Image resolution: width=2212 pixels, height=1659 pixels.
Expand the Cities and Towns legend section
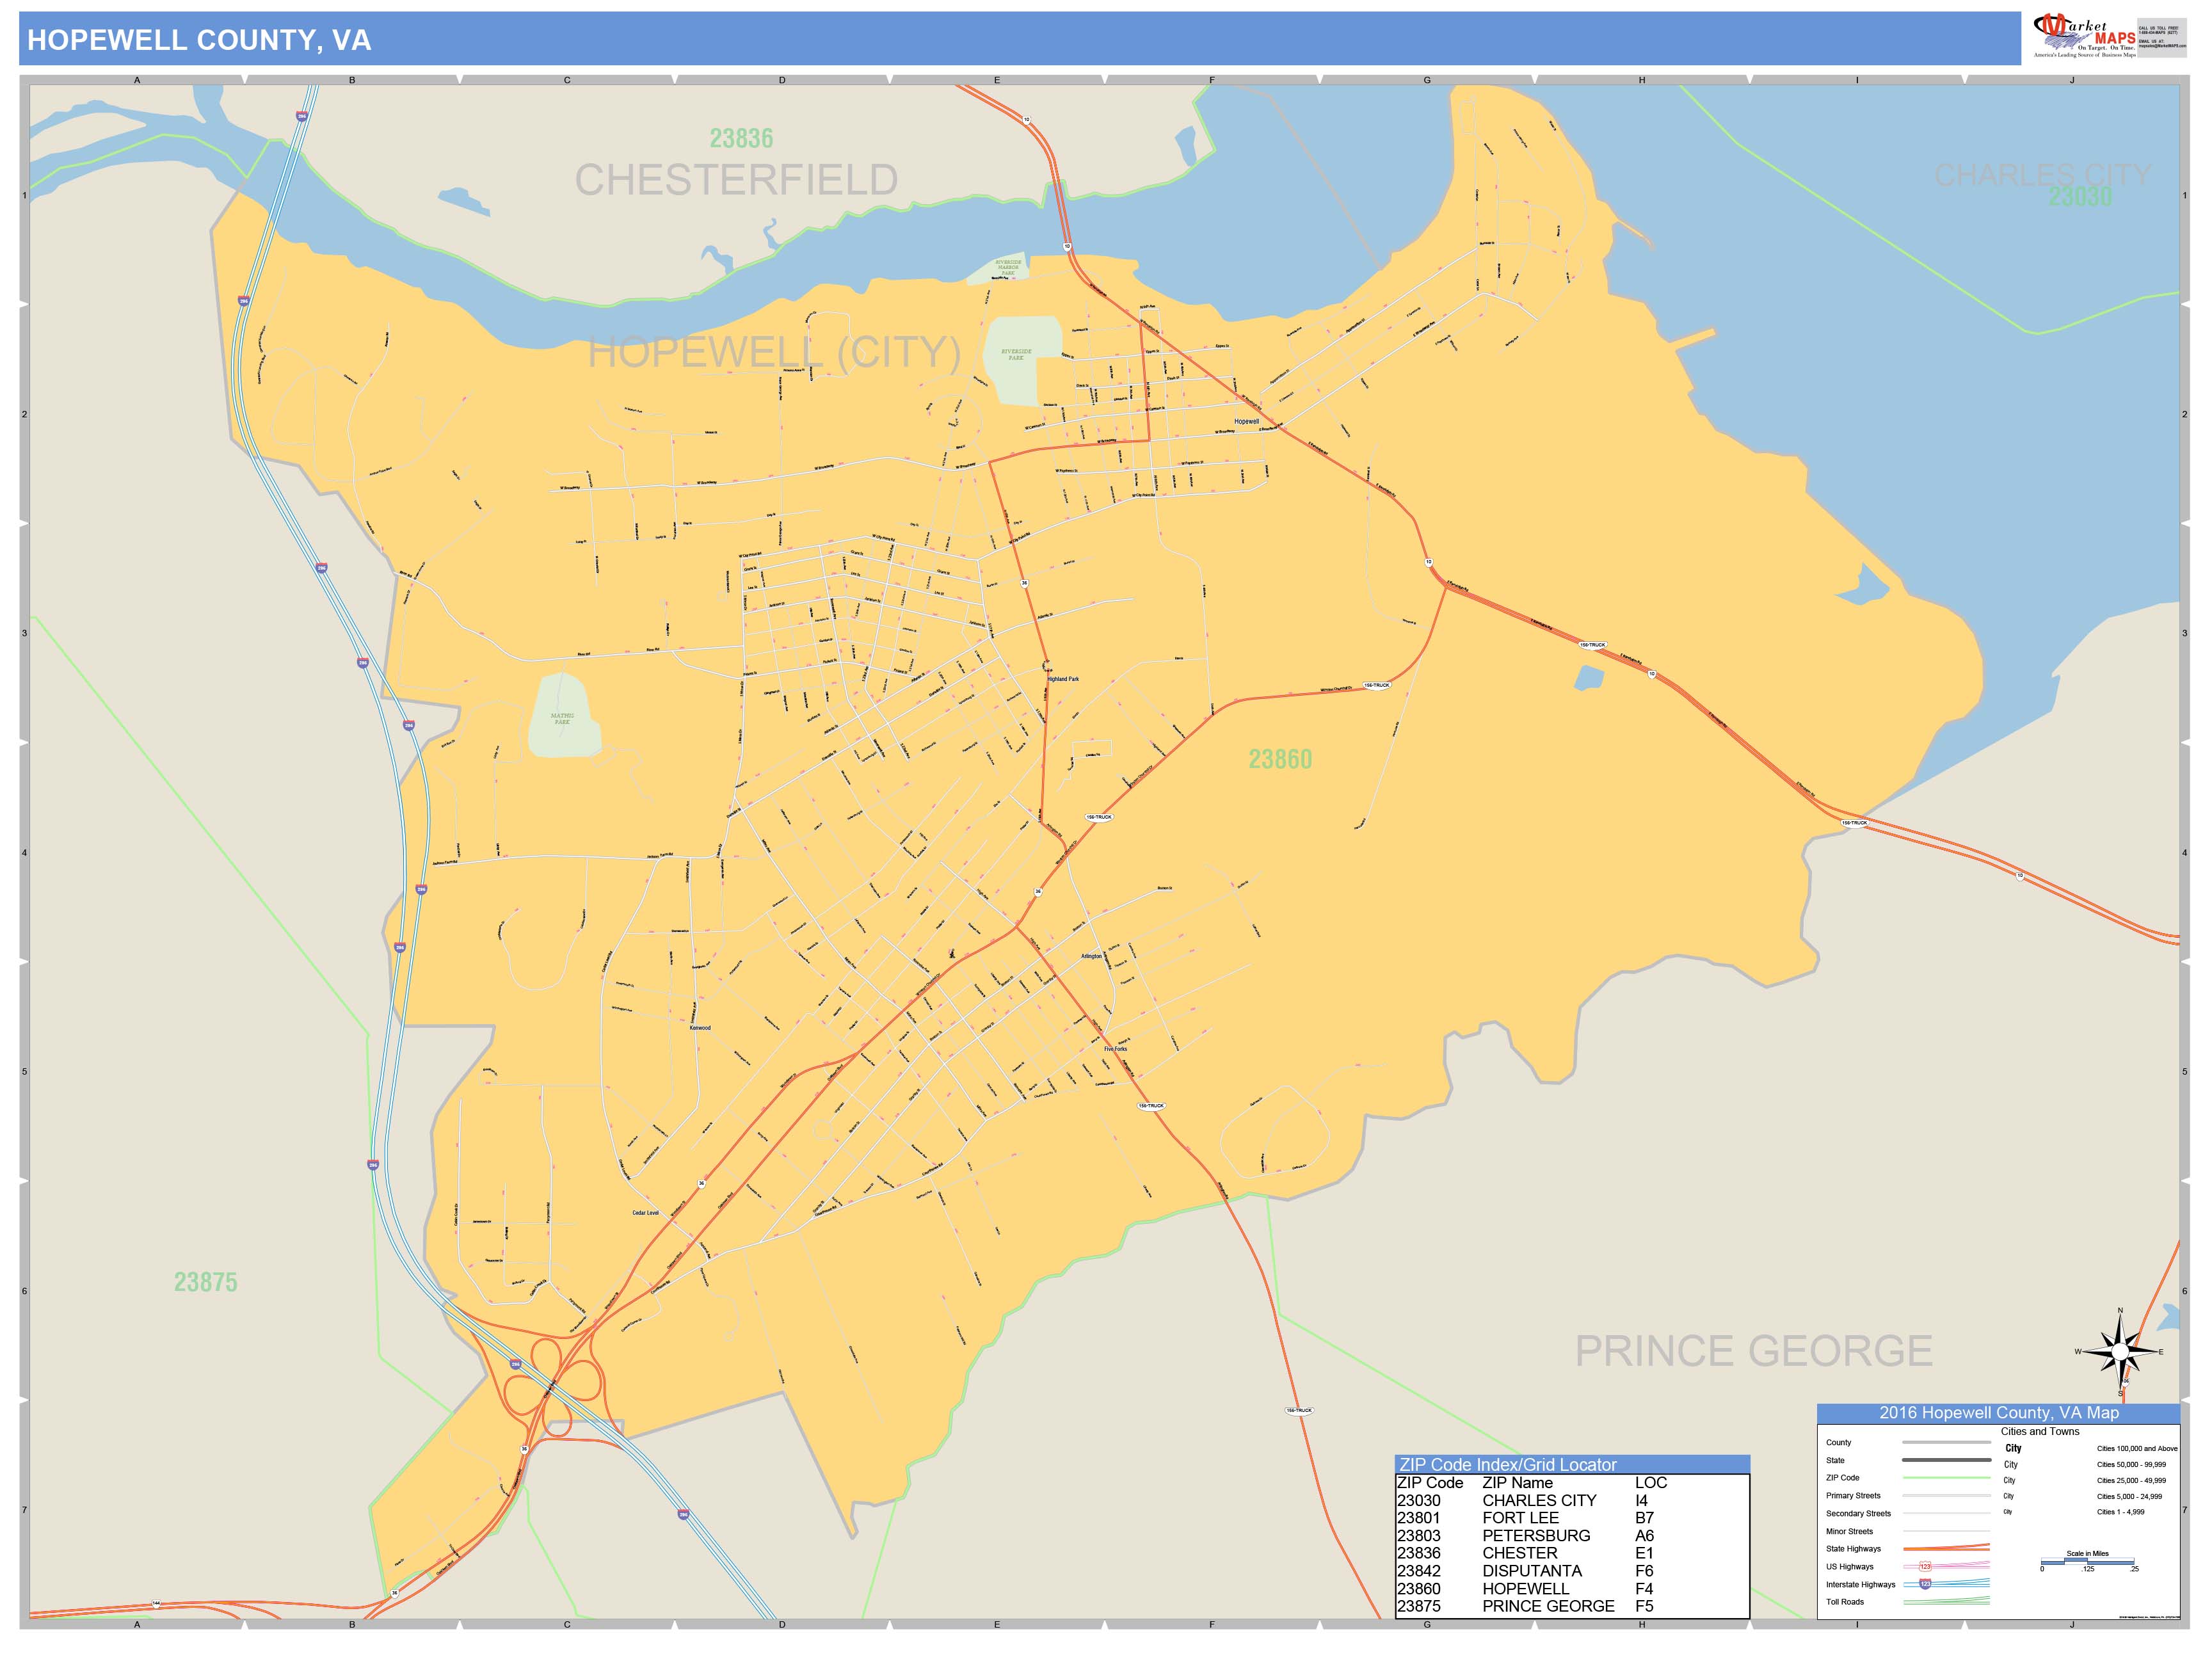tap(2040, 1431)
